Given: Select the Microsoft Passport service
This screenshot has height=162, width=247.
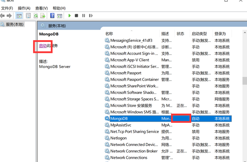Looking at the screenshot, I should tap(168, 73).
